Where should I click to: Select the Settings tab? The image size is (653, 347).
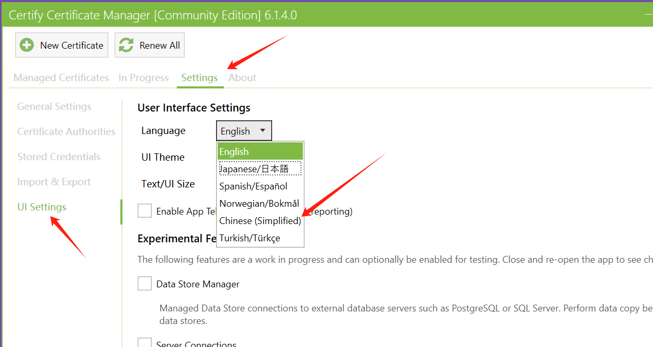click(199, 77)
